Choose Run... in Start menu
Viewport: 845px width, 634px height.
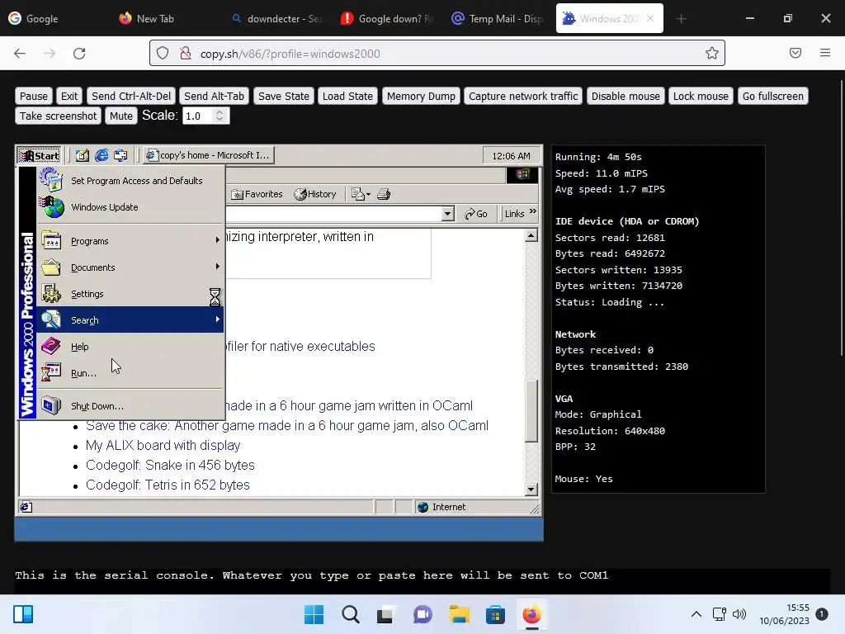(130, 373)
